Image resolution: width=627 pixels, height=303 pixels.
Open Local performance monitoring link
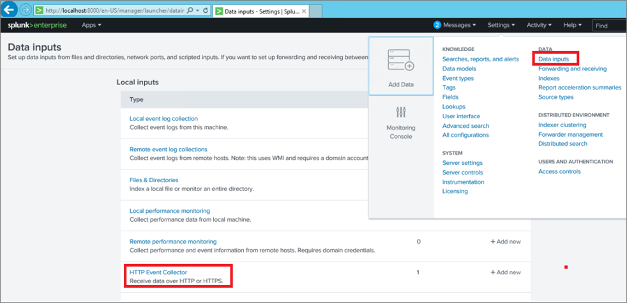click(170, 210)
